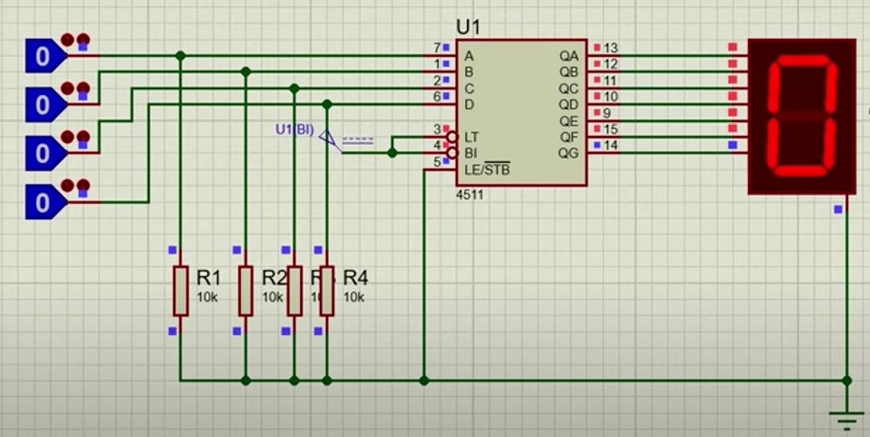Click the LT pin bubble on U1
Screen dimensions: 870x437
[451, 137]
